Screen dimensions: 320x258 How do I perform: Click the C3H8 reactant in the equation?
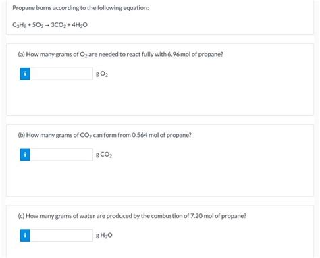tap(20, 25)
